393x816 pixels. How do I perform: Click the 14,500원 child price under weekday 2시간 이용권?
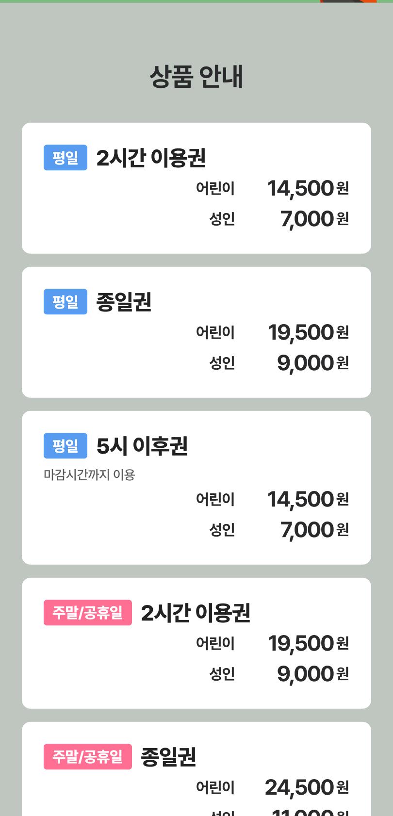pyautogui.click(x=307, y=188)
